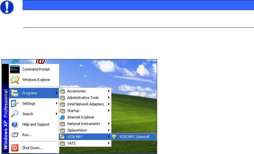Click the National Instruments folder icon

(62, 124)
